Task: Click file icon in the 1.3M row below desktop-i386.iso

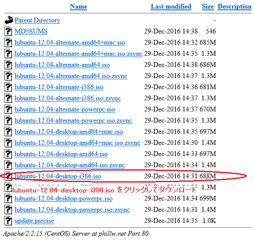Action: tap(8, 187)
